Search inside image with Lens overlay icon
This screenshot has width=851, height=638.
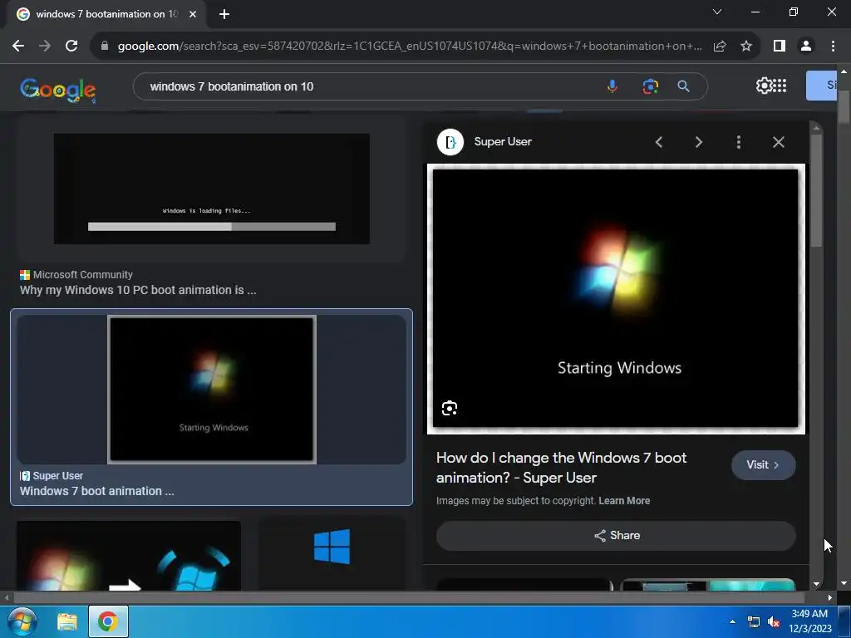pyautogui.click(x=450, y=408)
